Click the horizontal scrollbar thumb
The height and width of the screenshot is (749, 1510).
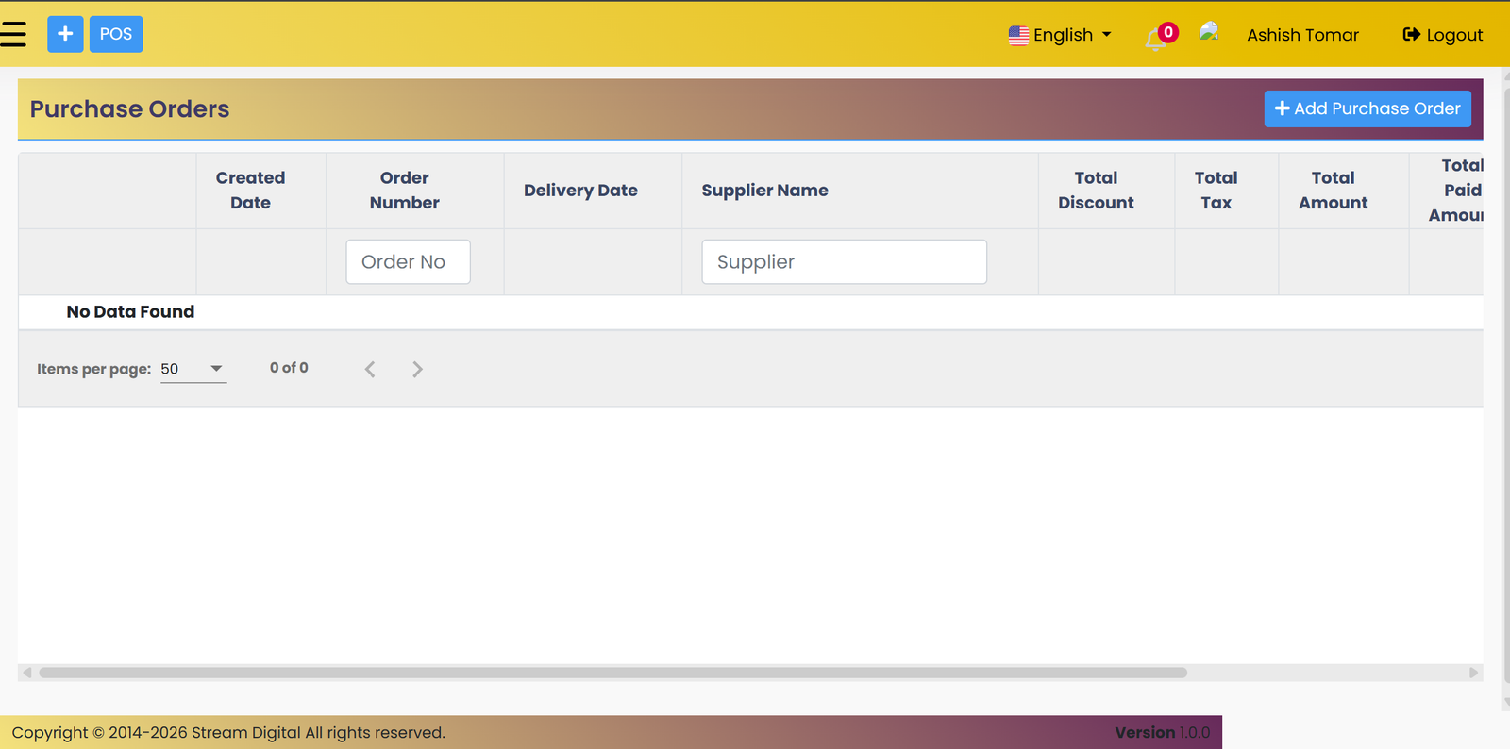612,673
